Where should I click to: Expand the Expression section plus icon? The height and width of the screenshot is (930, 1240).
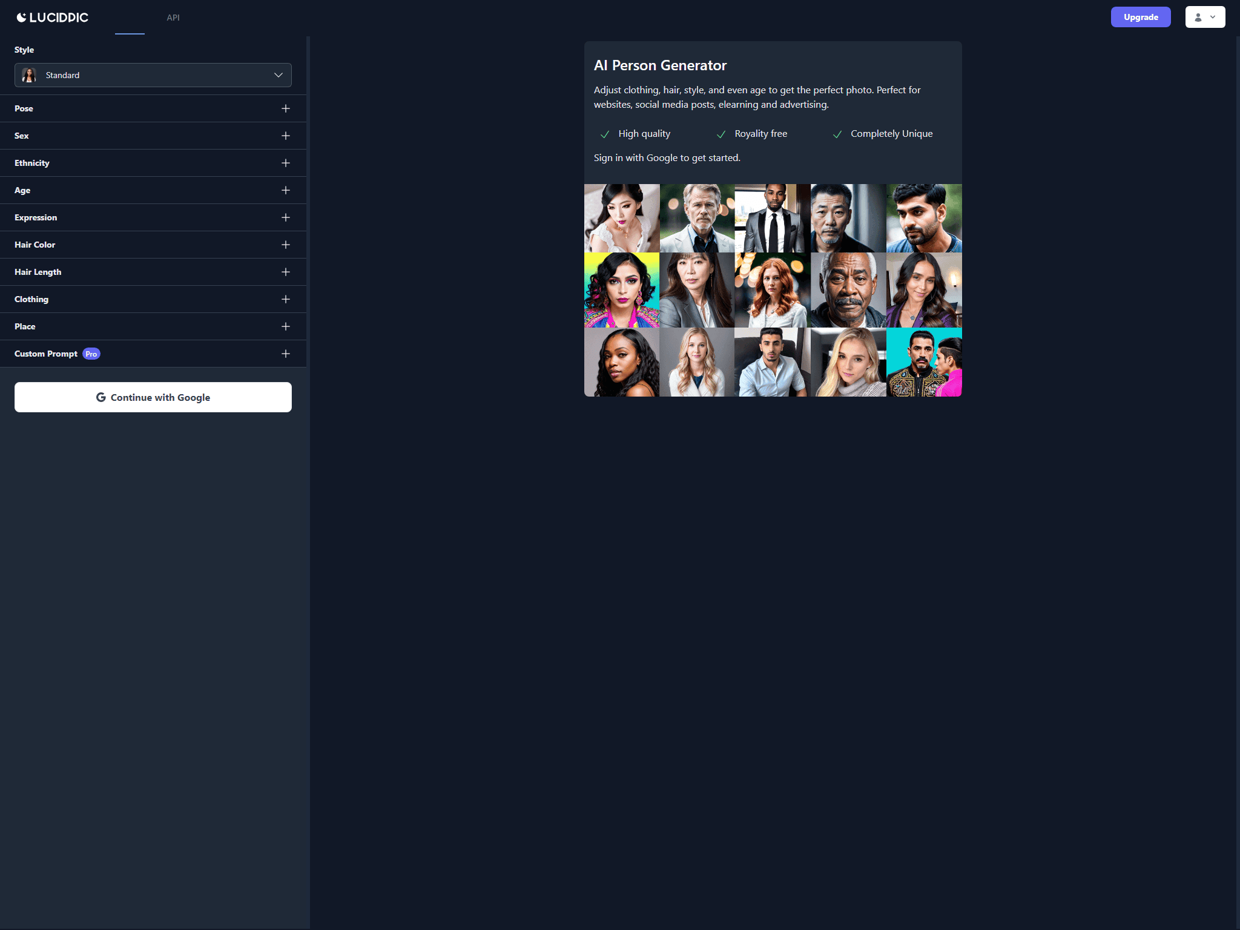[286, 217]
